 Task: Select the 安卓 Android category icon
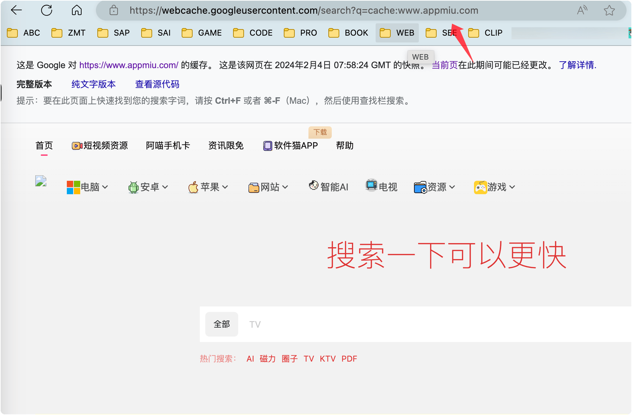tap(133, 187)
